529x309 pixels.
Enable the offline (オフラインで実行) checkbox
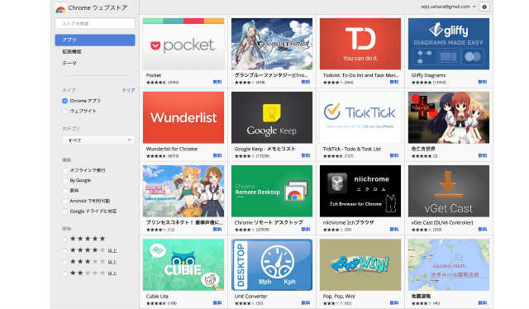pyautogui.click(x=64, y=170)
